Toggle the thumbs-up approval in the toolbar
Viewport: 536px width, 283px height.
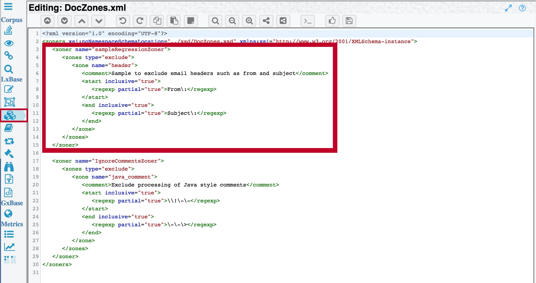[332, 21]
